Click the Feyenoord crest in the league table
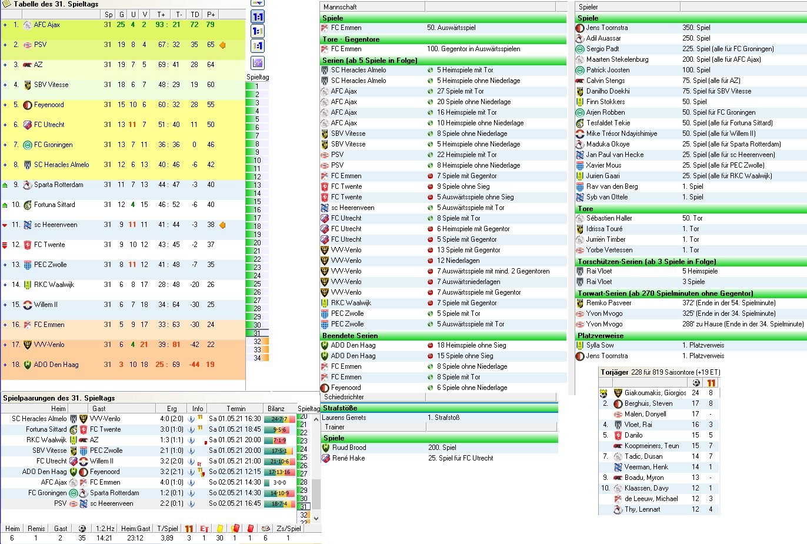This screenshot has width=807, height=544. coord(27,105)
